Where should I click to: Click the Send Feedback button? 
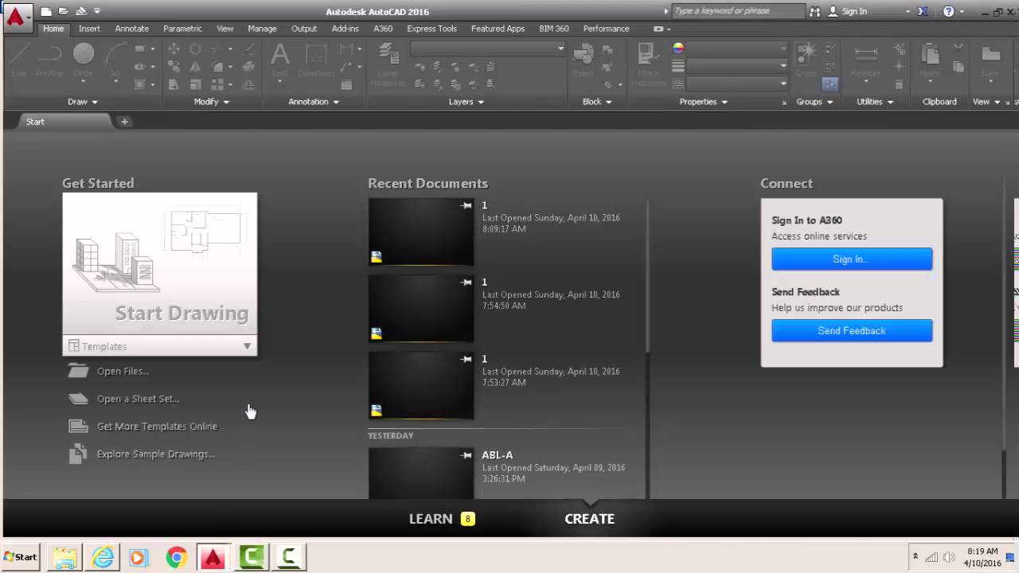click(852, 330)
